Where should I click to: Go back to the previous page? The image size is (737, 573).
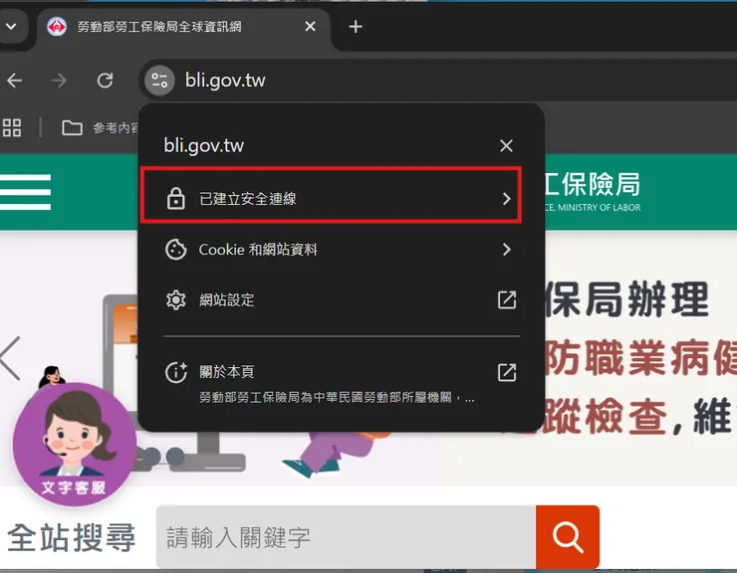[x=15, y=81]
